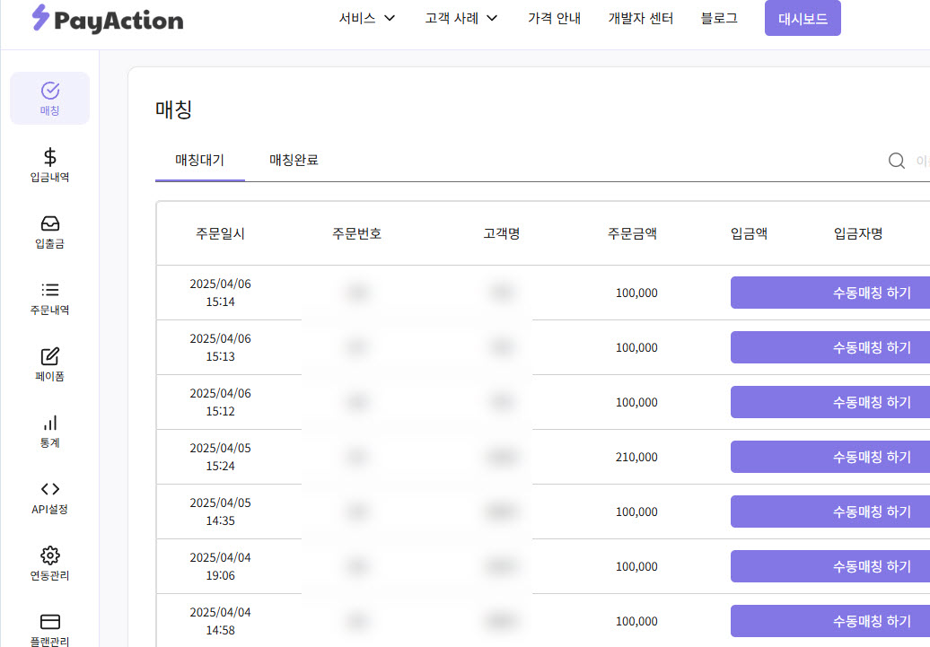This screenshot has width=930, height=647.
Task: Go to 주문내역 list icon
Action: [x=50, y=290]
